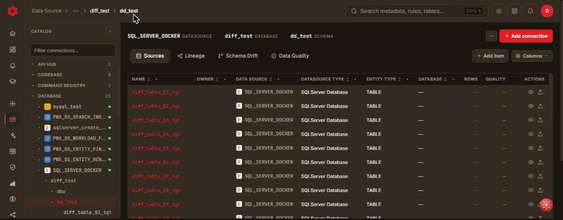Select diff_table_01_tgt in the catalog tree

86,212
